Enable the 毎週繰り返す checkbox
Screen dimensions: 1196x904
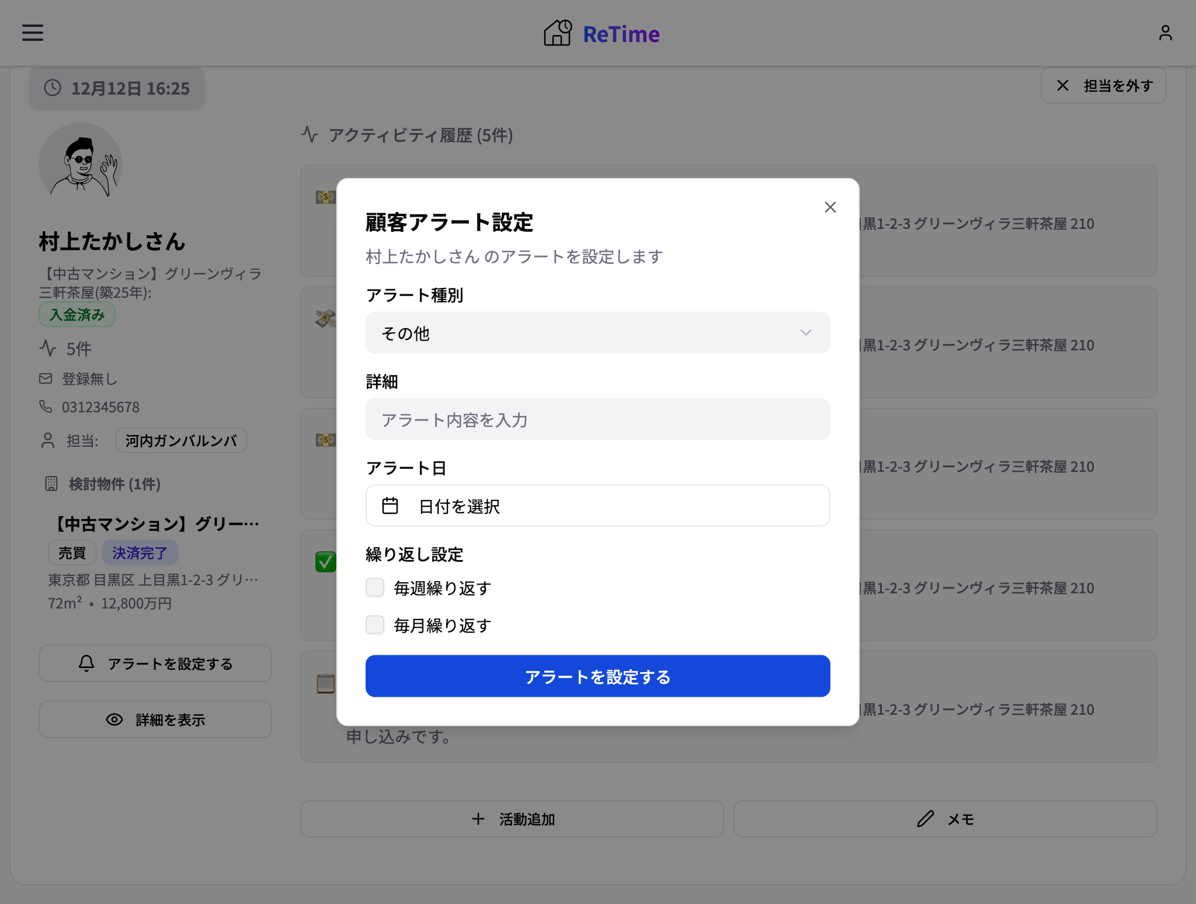pos(375,587)
